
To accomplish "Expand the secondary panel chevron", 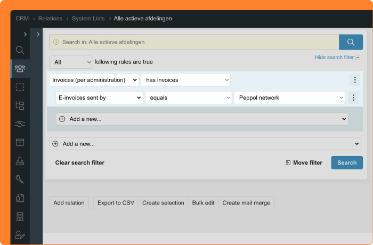I will [38, 34].
